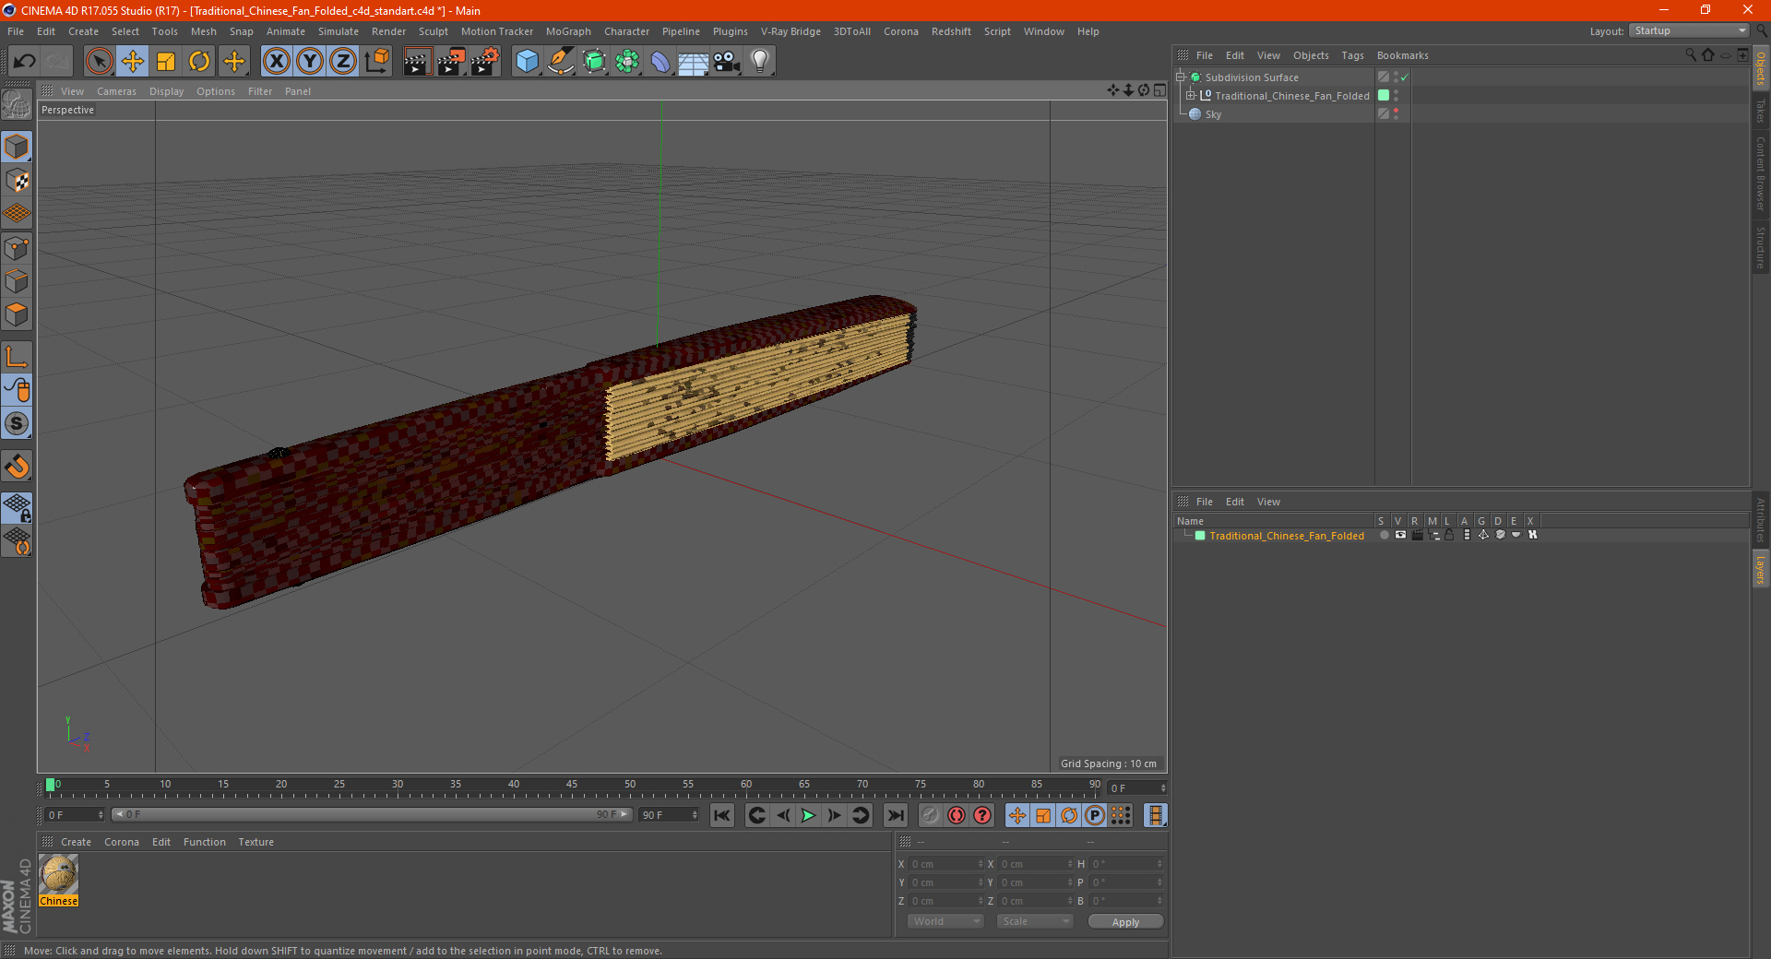1771x959 pixels.
Task: Toggle the Y axis lock
Action: [310, 62]
